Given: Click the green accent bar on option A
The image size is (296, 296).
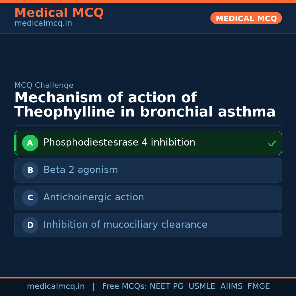Looking at the screenshot, I should pyautogui.click(x=15, y=143).
